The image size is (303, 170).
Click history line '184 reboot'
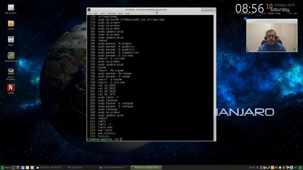[x=99, y=41]
